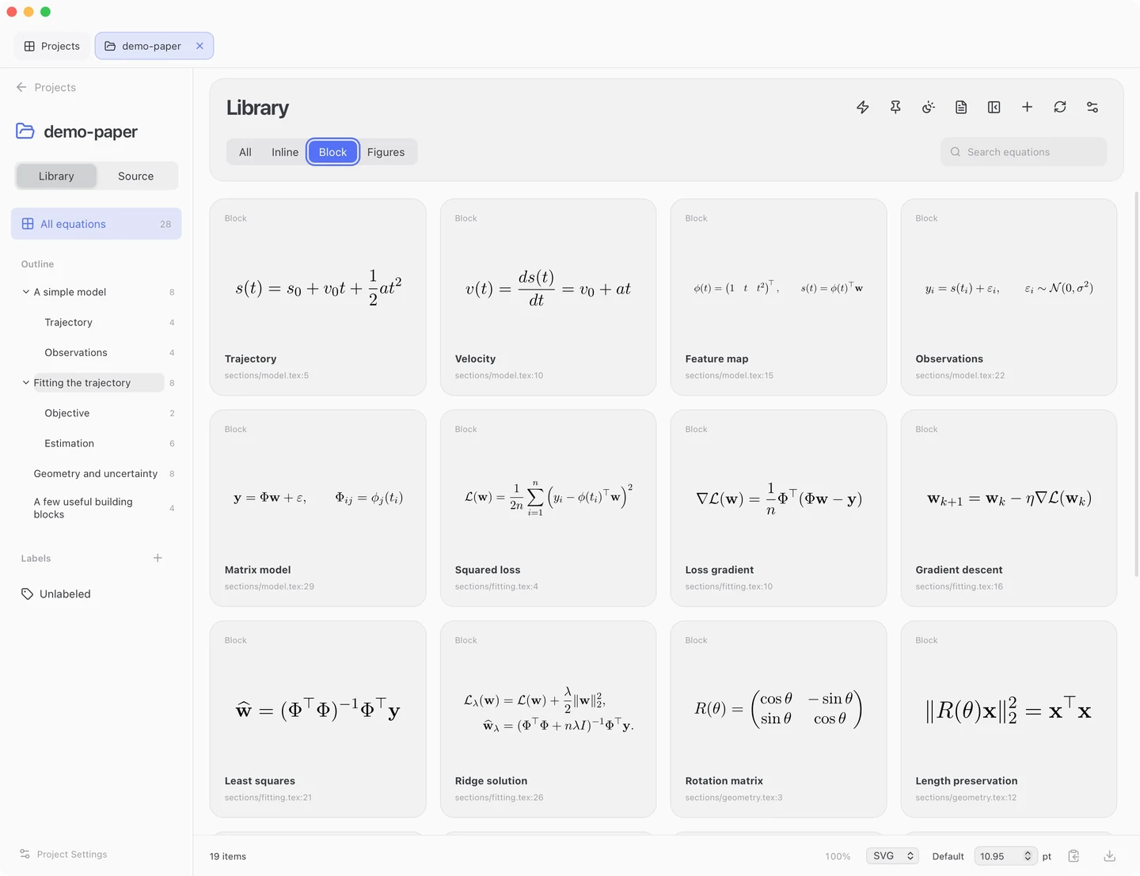Open the SVG export format dropdown
Screen dimensions: 1140x876
[892, 856]
